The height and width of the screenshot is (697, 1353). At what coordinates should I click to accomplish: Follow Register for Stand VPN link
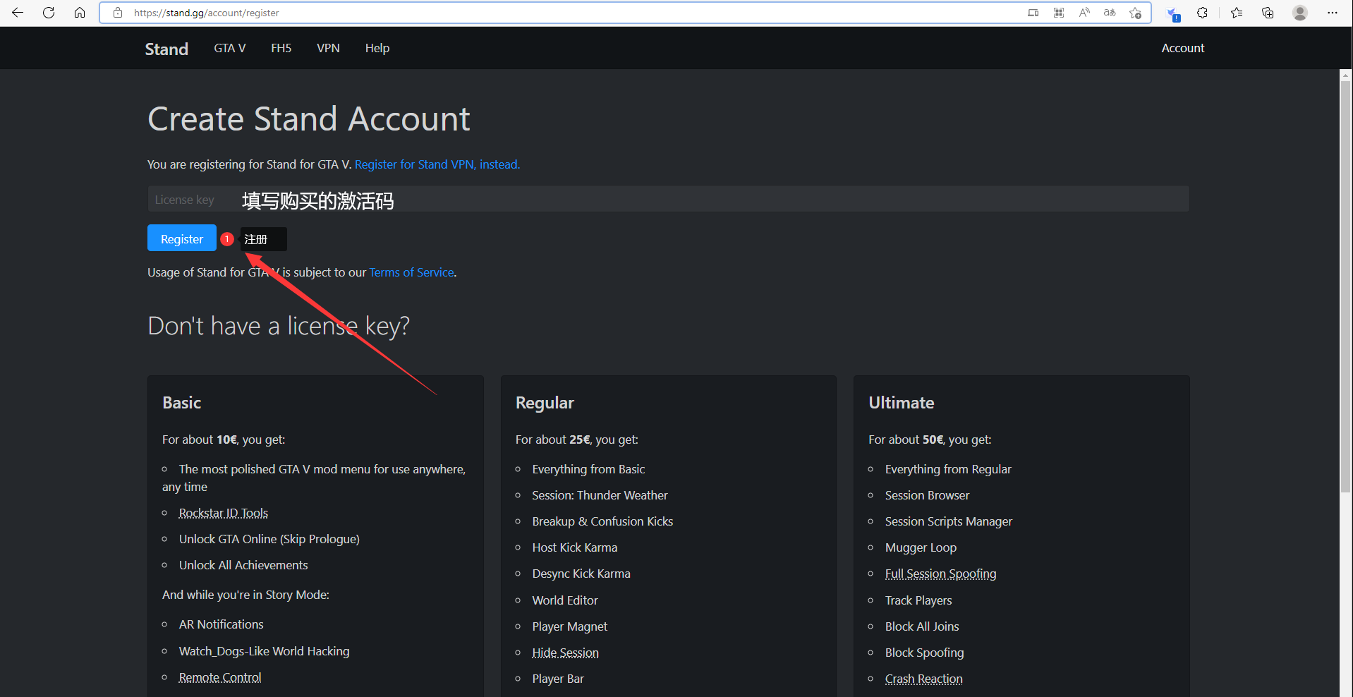pos(437,164)
